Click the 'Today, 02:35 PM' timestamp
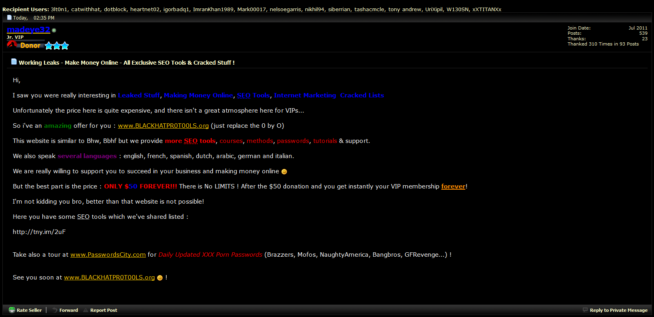 [34, 18]
